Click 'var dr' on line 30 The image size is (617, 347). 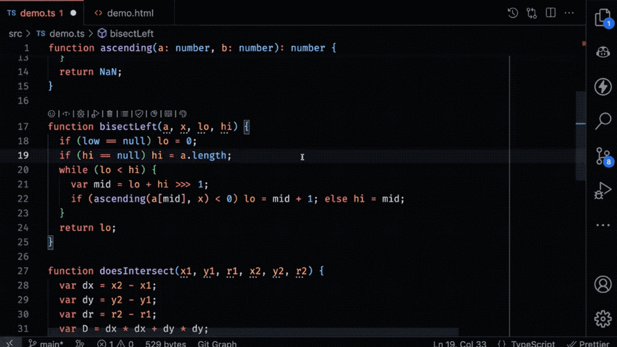[x=76, y=314]
